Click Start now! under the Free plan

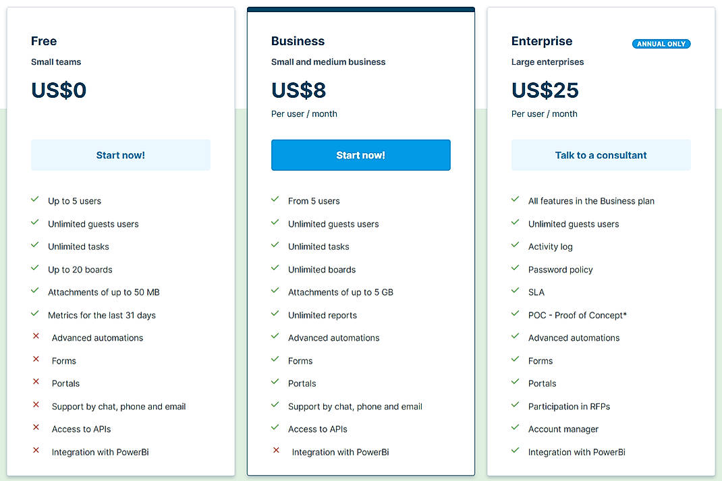[x=120, y=154]
